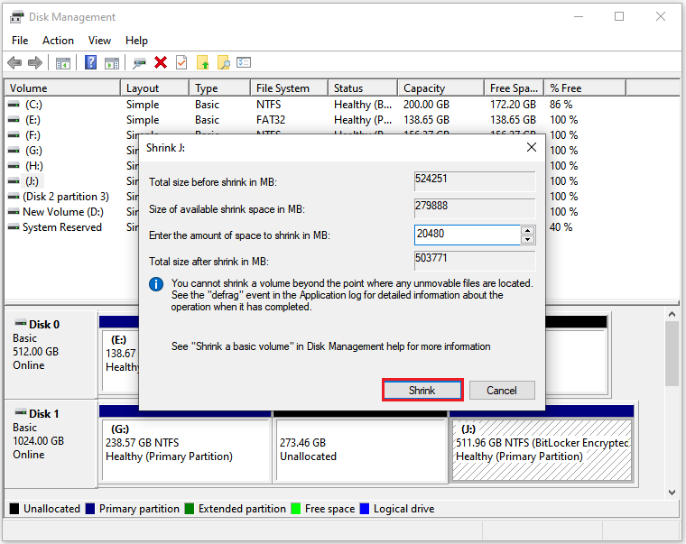The width and height of the screenshot is (686, 544).
Task: Open the View menu
Action: pos(99,41)
